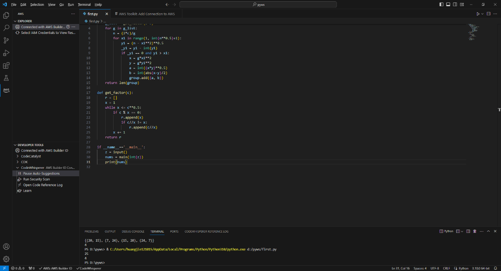Toggle secondary side bar visibility
501x271 pixels.
tap(455, 4)
